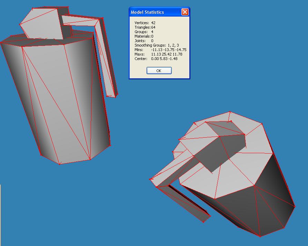308x246 pixels.
Task: Click the Vertices label in the statistics
Action: point(141,23)
